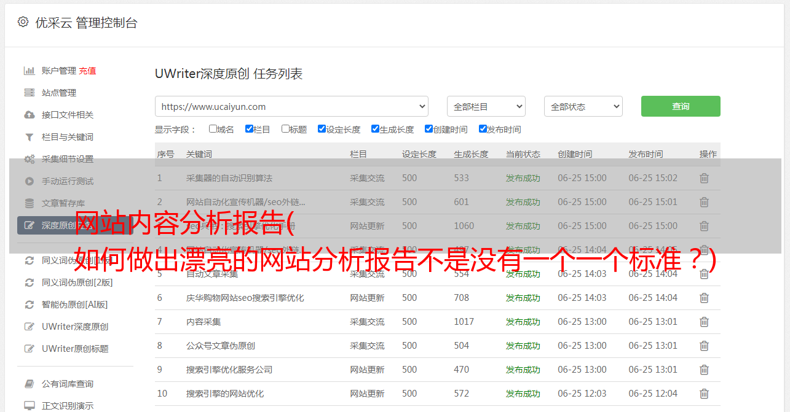This screenshot has width=790, height=412.
Task: Delete row 1 采集器的自动识别算法 via trash icon
Action: coord(705,178)
